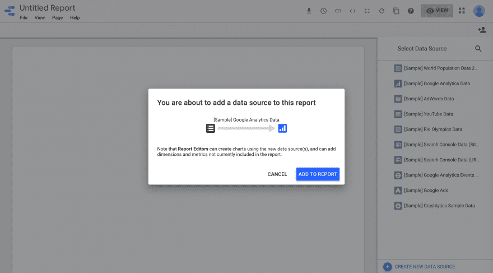
Task: Click the World Population Data source icon
Action: pyautogui.click(x=398, y=68)
